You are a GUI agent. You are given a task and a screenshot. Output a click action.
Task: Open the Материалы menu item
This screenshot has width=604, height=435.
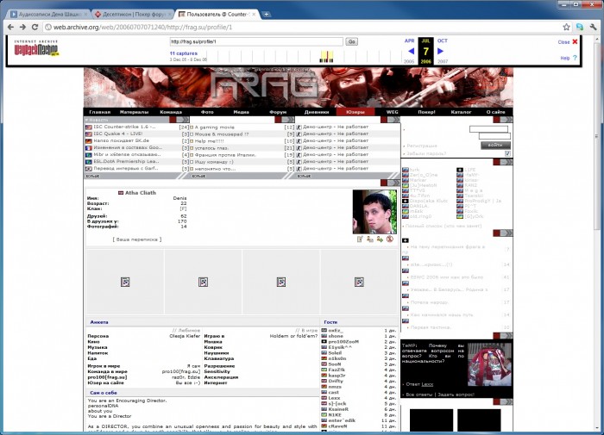point(134,112)
